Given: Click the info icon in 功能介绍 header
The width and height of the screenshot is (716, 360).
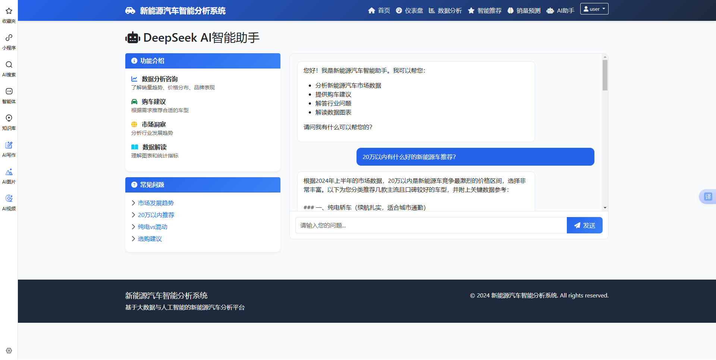Looking at the screenshot, I should click(134, 61).
